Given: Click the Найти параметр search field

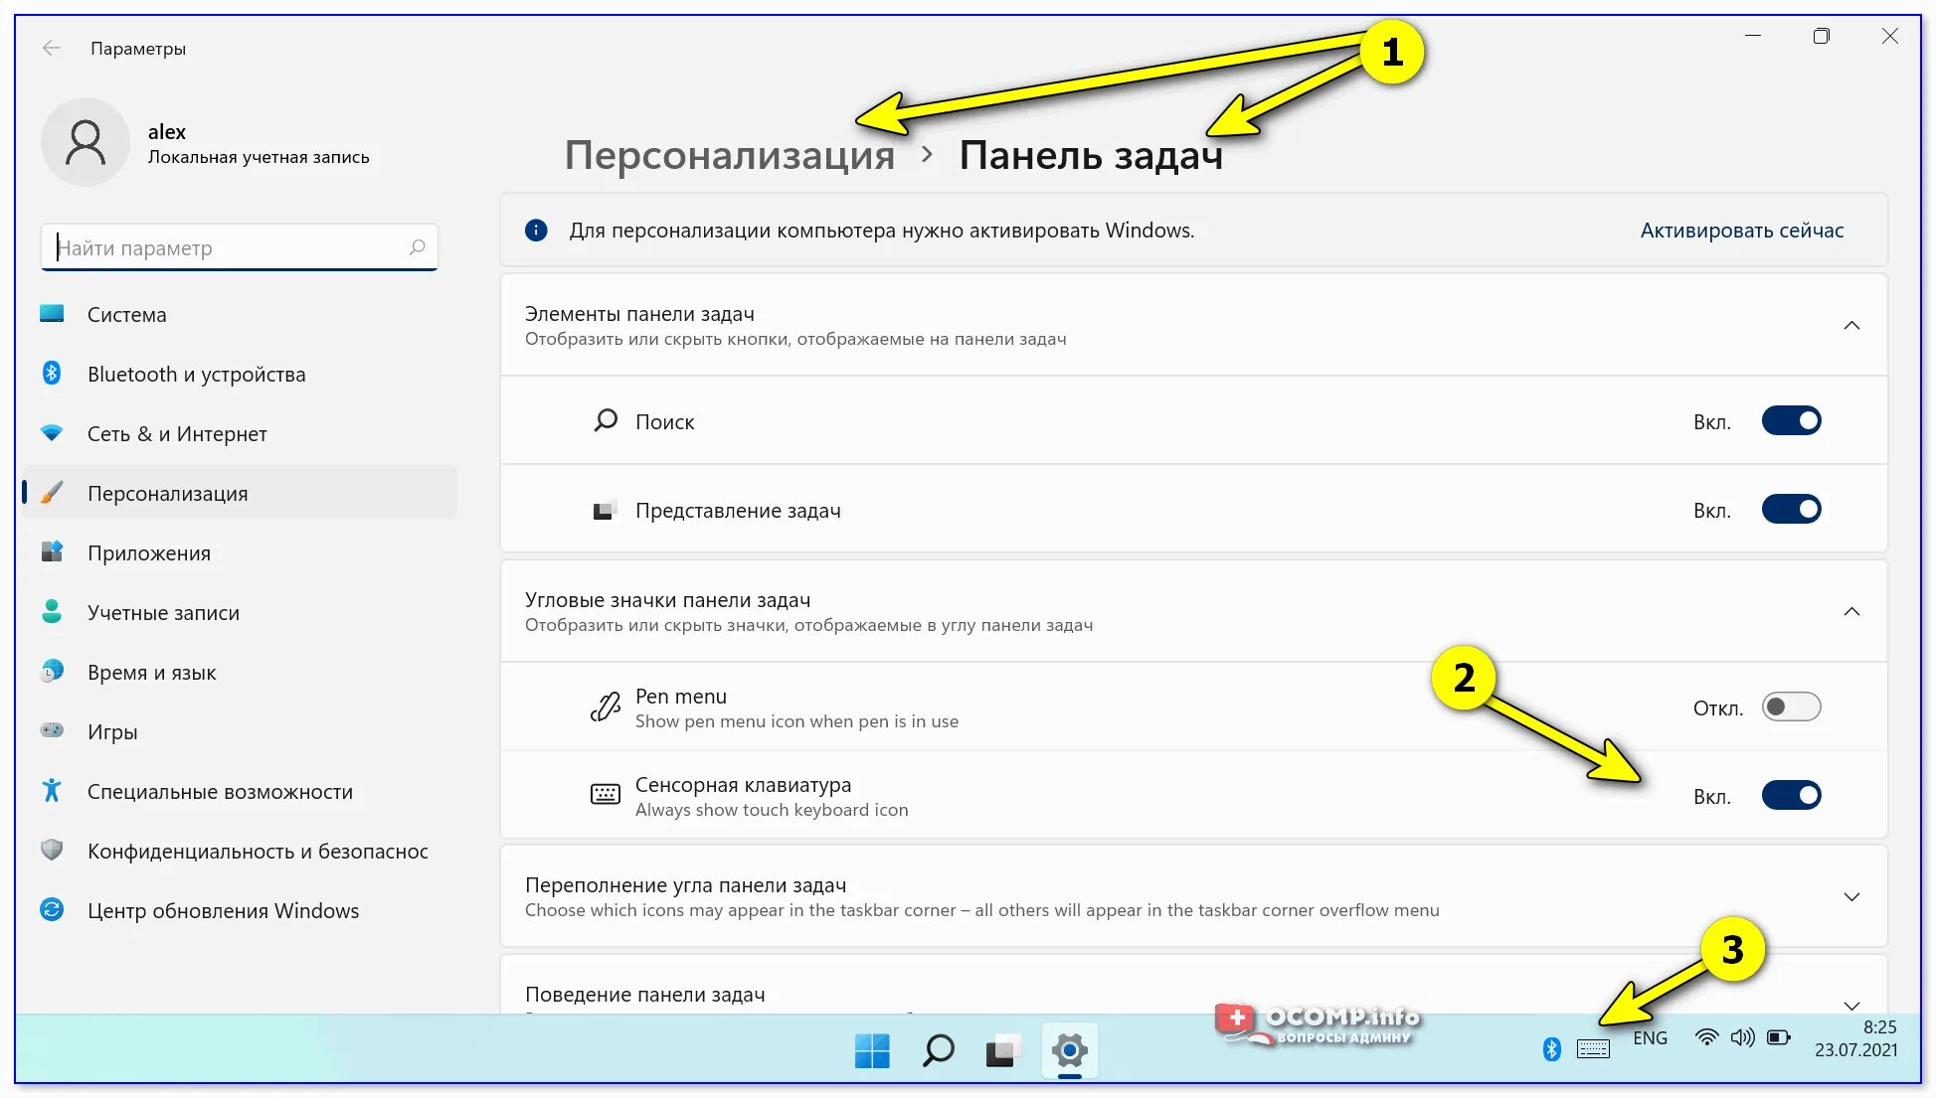Looking at the screenshot, I should coord(229,248).
